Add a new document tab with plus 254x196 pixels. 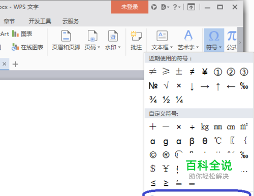pyautogui.click(x=15, y=64)
